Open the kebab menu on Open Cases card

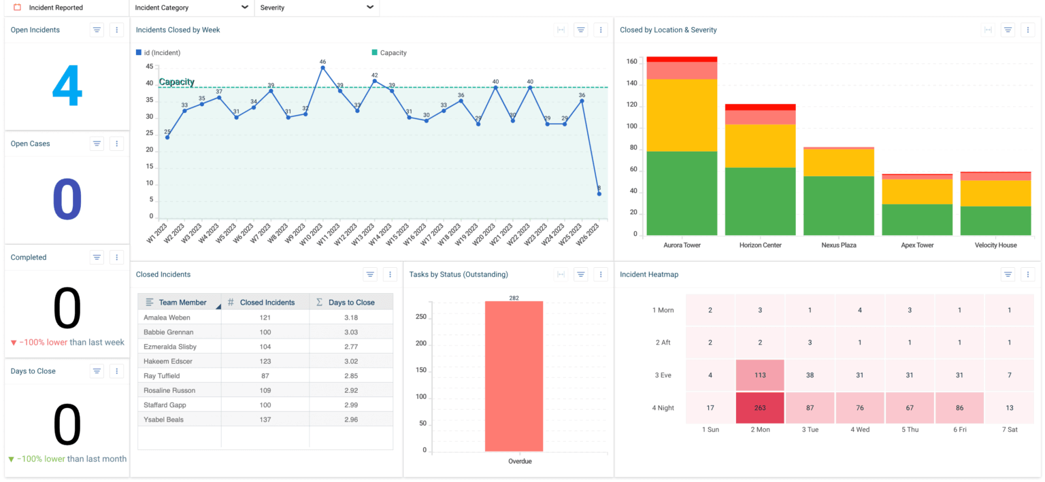pos(116,143)
